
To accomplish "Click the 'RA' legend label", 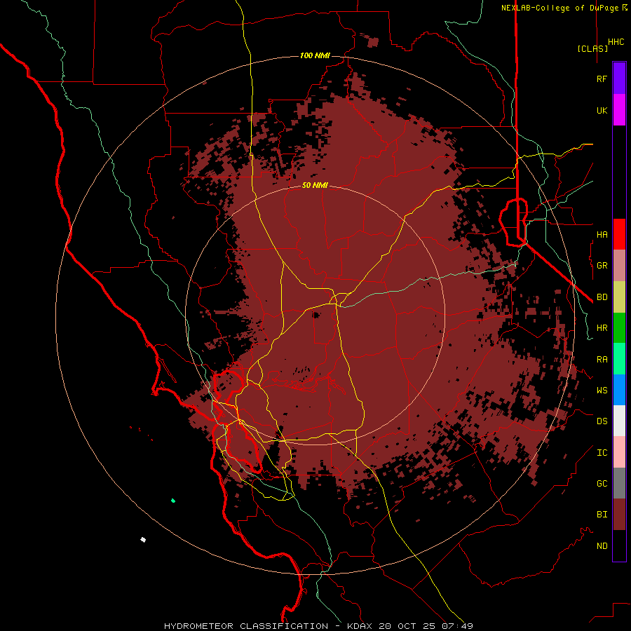I will point(602,360).
